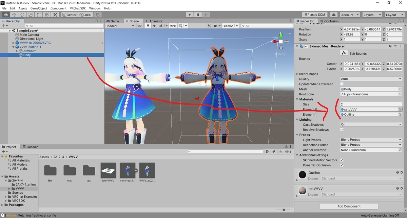Toggle grid snapping icon in toolbar
The width and height of the screenshot is (407, 218).
coord(98,15)
